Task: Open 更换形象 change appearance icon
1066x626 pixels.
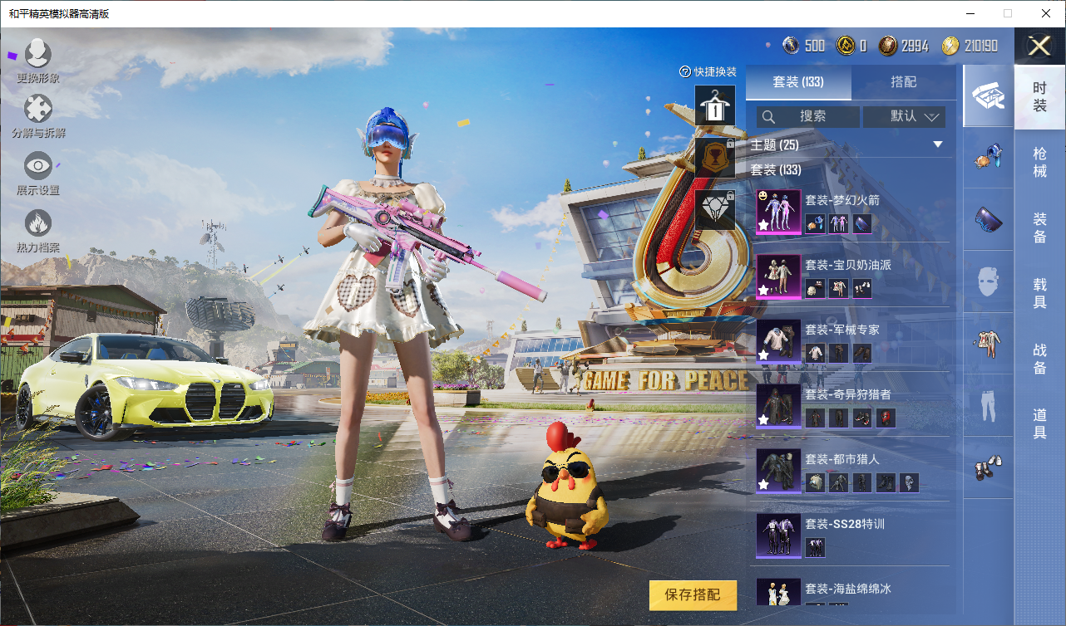Action: (x=37, y=55)
